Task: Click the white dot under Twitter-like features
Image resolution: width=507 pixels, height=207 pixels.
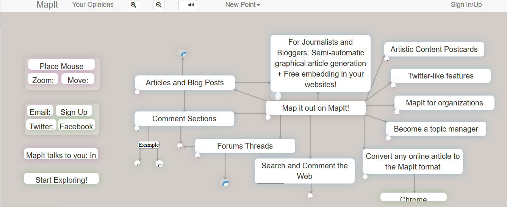Action: 393,85
